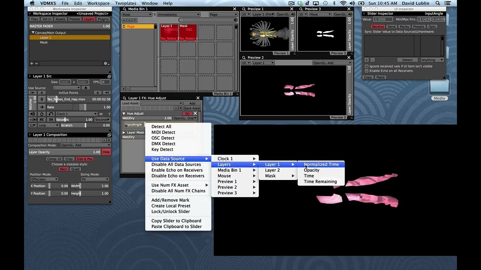Image resolution: width=481 pixels, height=270 pixels.
Task: Toggle the Hide button beside Layer Opacity
Action: pos(106,152)
